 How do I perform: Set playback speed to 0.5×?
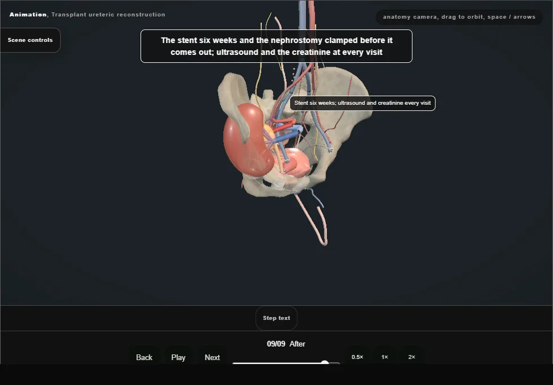(x=358, y=357)
